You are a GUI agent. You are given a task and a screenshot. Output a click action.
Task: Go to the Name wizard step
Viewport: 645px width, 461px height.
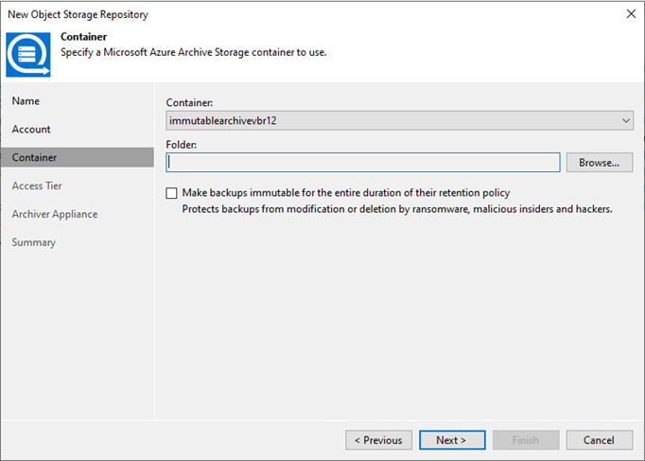tap(26, 101)
